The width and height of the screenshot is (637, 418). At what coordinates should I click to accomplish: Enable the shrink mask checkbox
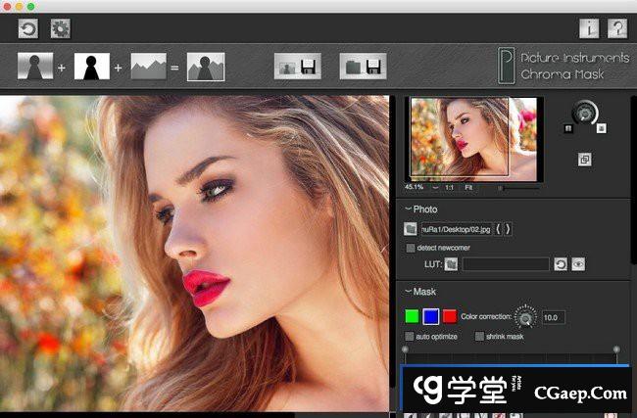[479, 336]
